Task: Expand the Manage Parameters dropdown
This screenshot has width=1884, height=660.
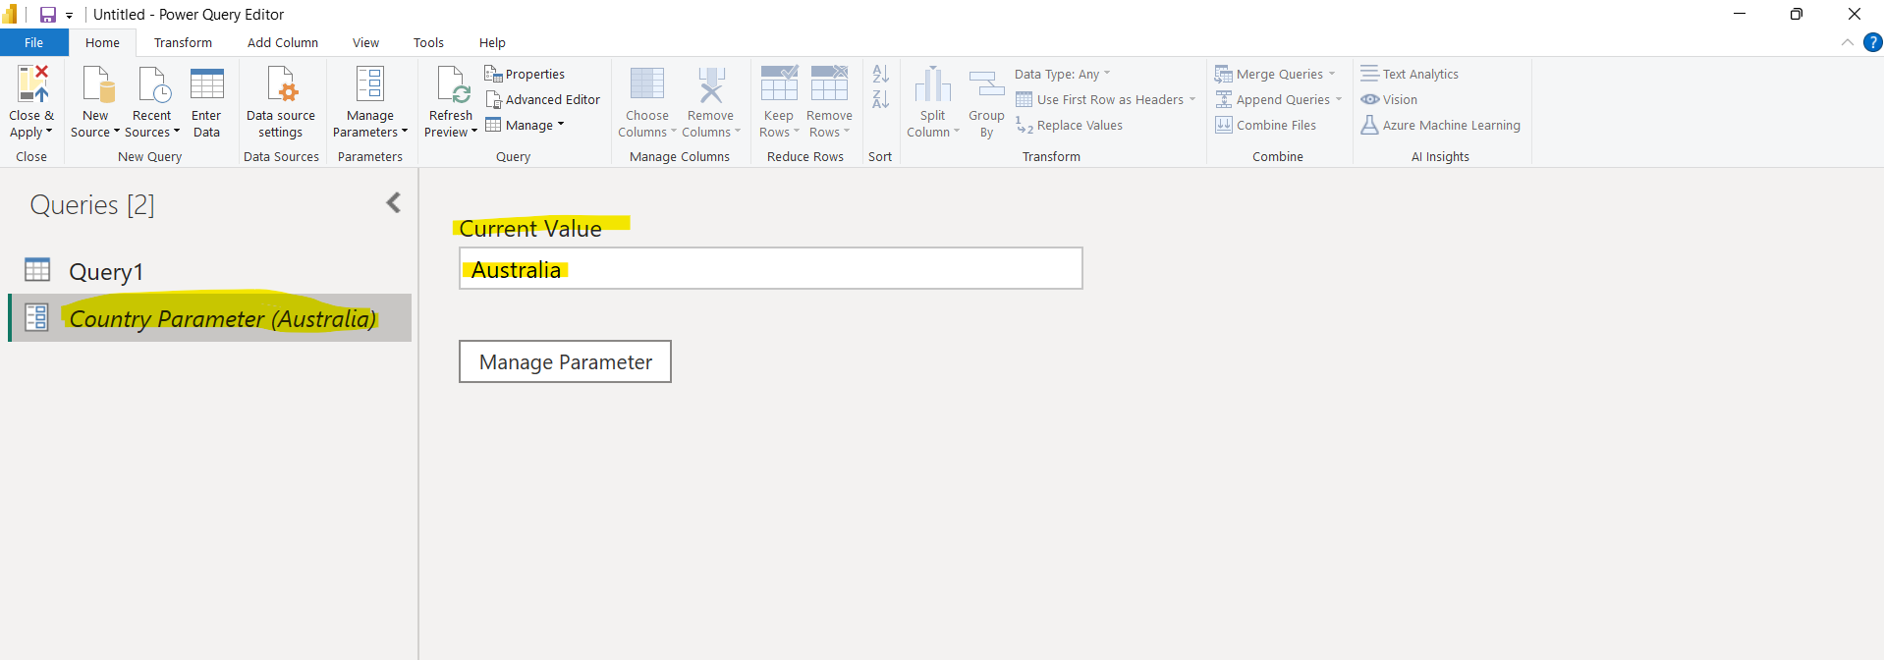Action: [370, 132]
